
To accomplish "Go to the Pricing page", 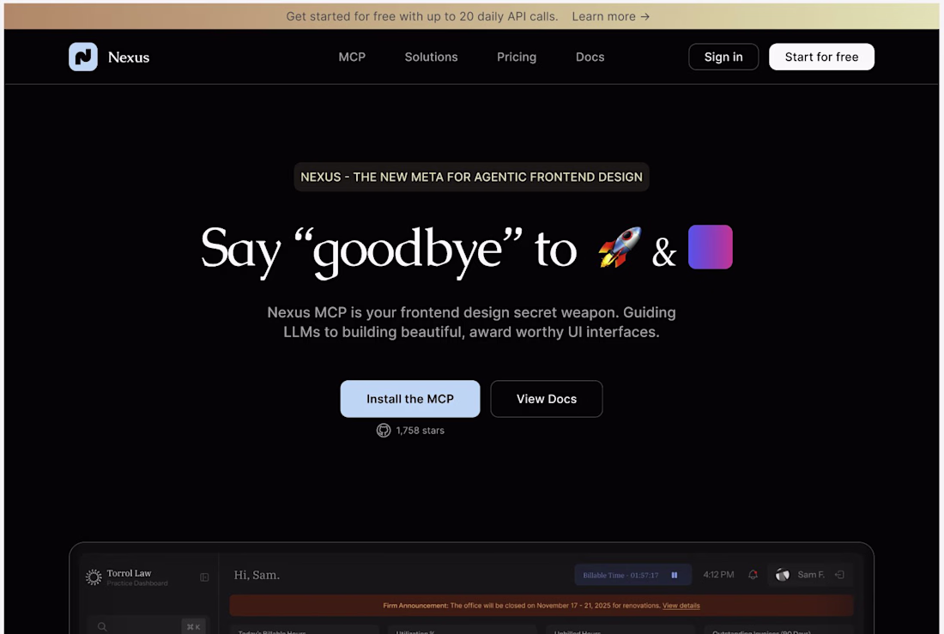I will tap(517, 57).
